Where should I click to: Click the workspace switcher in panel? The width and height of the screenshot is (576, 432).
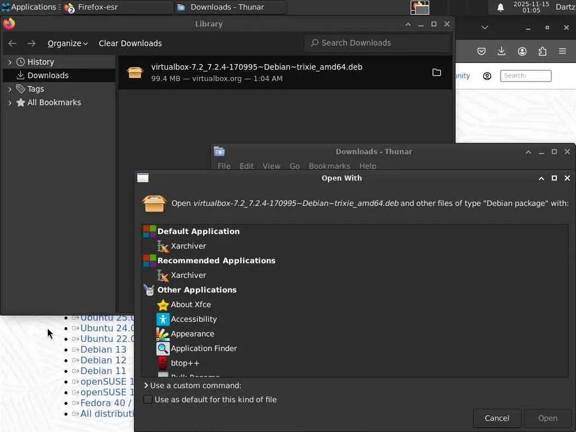coord(420,7)
